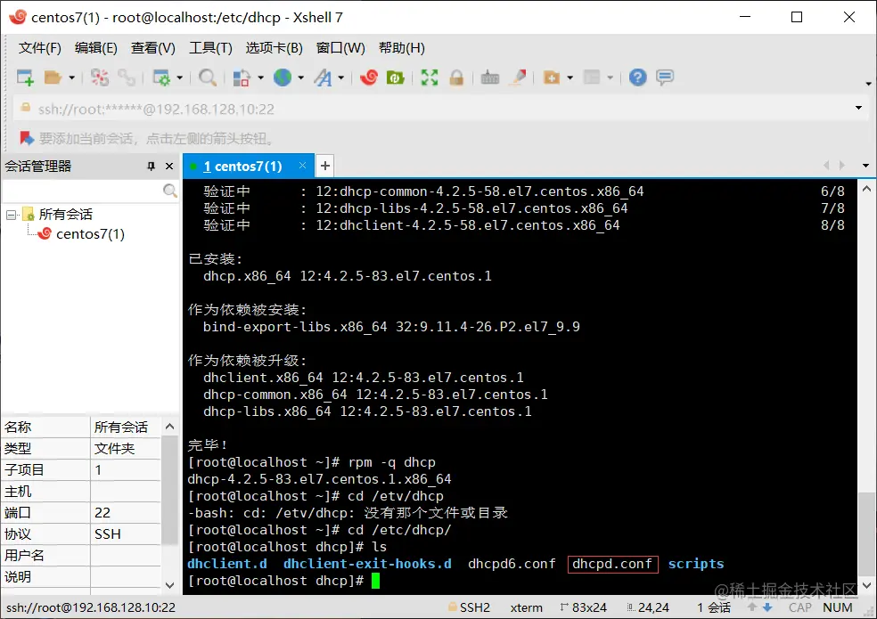Click the blue Help question mark icon
This screenshot has width=877, height=619.
coord(637,77)
